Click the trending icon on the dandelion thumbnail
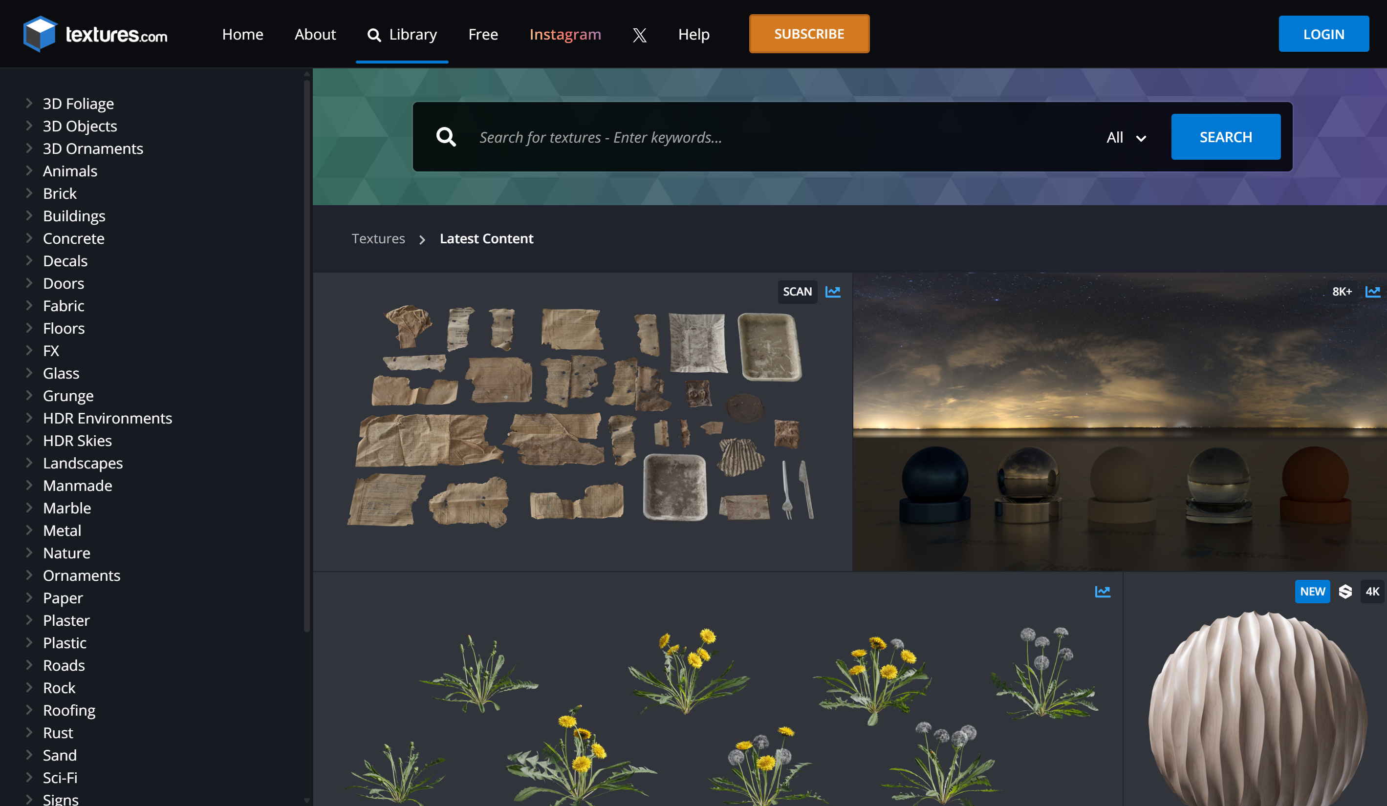Screen dimensions: 1387x806 (1103, 592)
